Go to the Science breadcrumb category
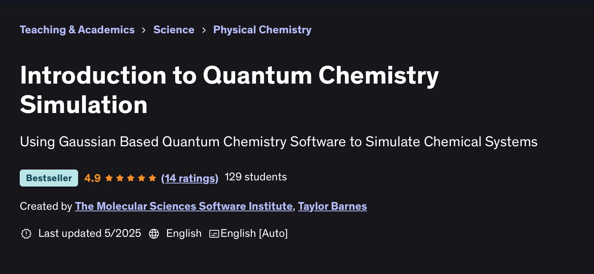Viewport: 594px width, 274px height. pos(174,30)
